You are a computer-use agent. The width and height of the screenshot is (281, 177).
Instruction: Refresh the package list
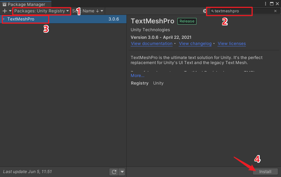click(x=114, y=172)
